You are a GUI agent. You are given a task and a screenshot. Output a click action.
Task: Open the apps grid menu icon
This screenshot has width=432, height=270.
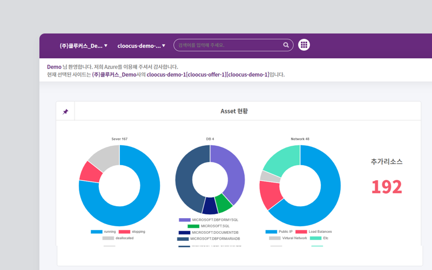[304, 45]
